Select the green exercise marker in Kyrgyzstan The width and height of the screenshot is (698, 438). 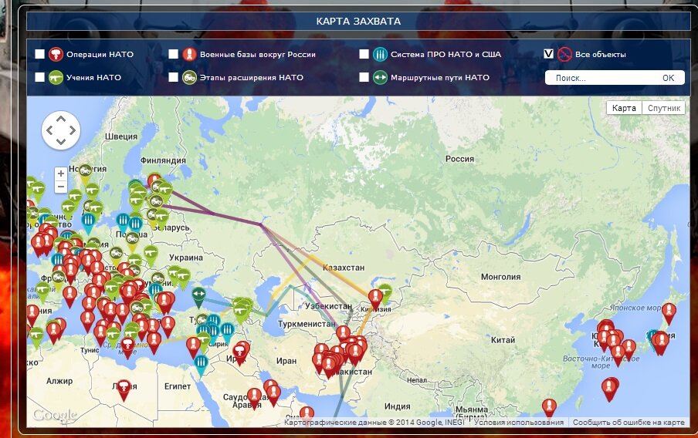tap(386, 291)
